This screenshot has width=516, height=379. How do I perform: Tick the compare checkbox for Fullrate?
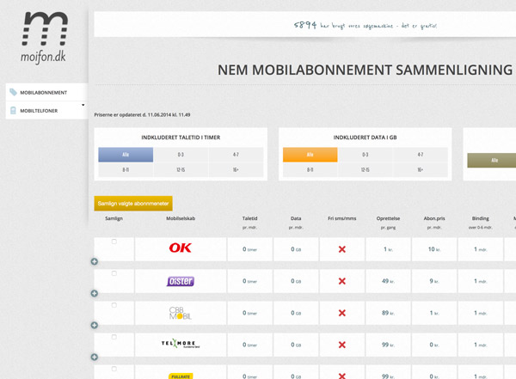point(114,369)
